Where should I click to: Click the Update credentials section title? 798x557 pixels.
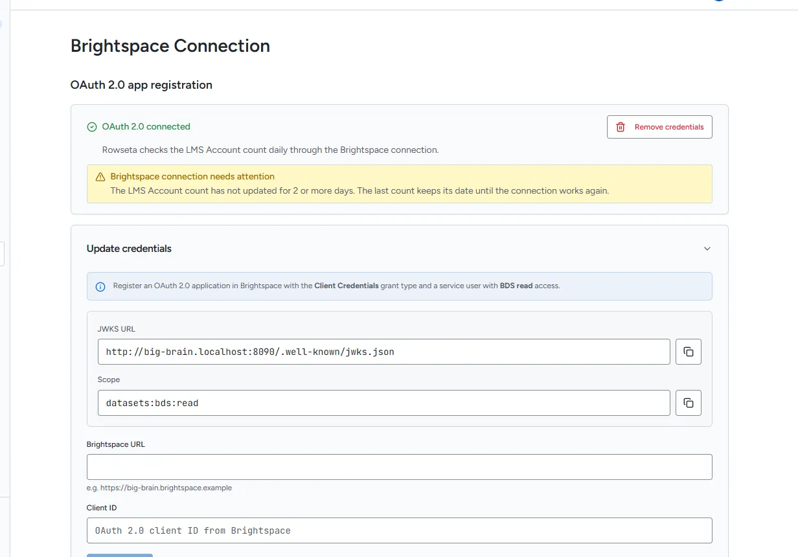(x=129, y=249)
